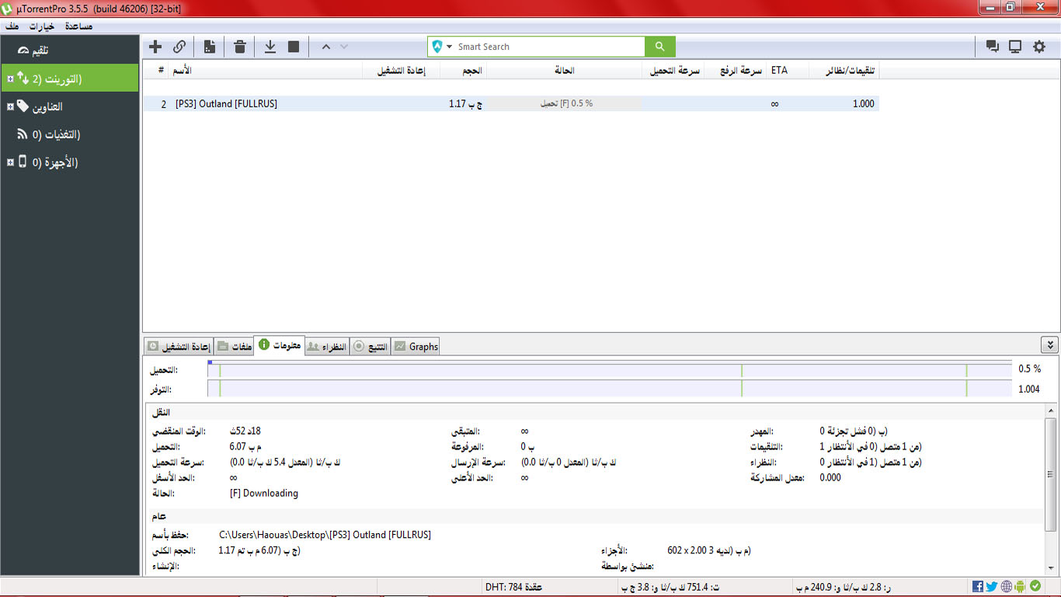Viewport: 1061px width, 597px height.
Task: Open the search provider dropdown arrow
Action: tap(449, 47)
